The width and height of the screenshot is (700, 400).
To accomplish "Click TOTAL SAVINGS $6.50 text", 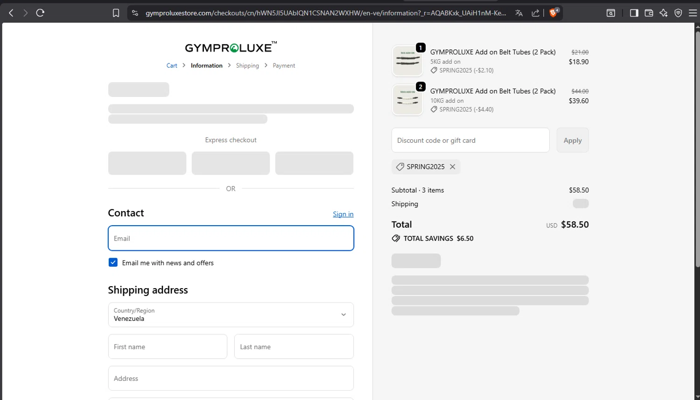I will coord(438,238).
